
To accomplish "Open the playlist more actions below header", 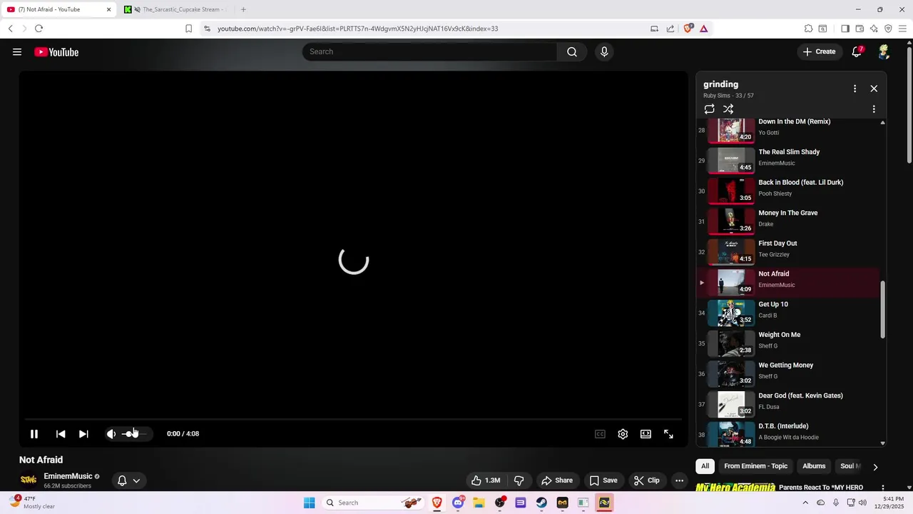I will (x=874, y=109).
